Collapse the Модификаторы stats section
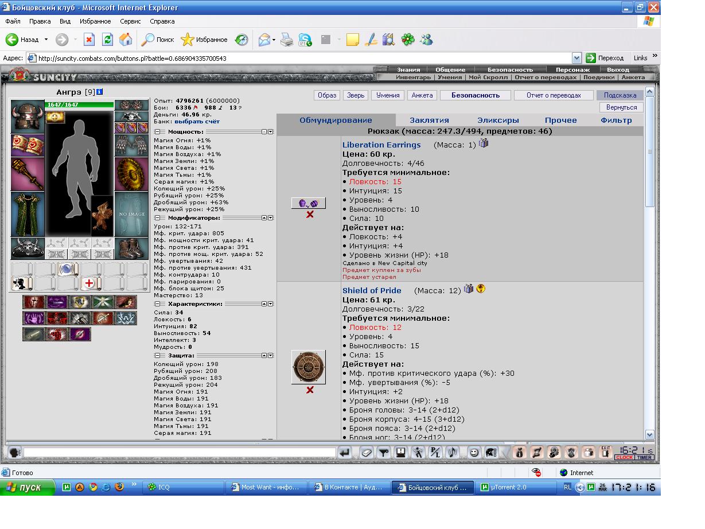Image resolution: width=705 pixels, height=529 pixels. [x=157, y=218]
